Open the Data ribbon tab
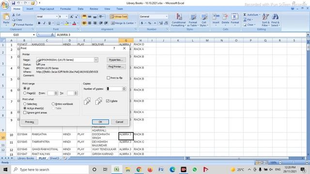 (80, 9)
